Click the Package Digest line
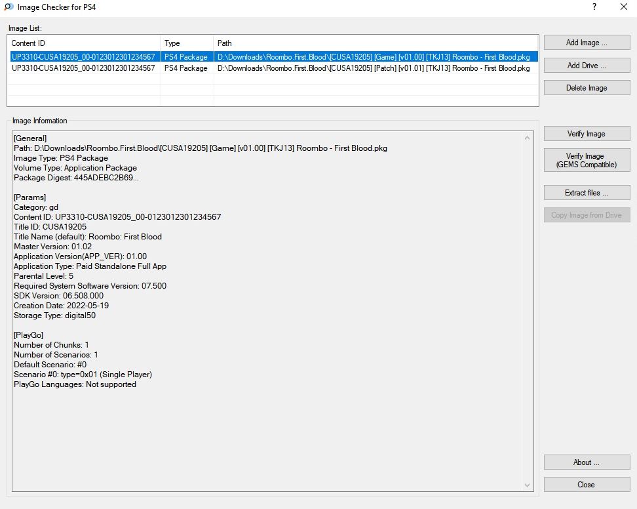The width and height of the screenshot is (637, 509). (76, 178)
